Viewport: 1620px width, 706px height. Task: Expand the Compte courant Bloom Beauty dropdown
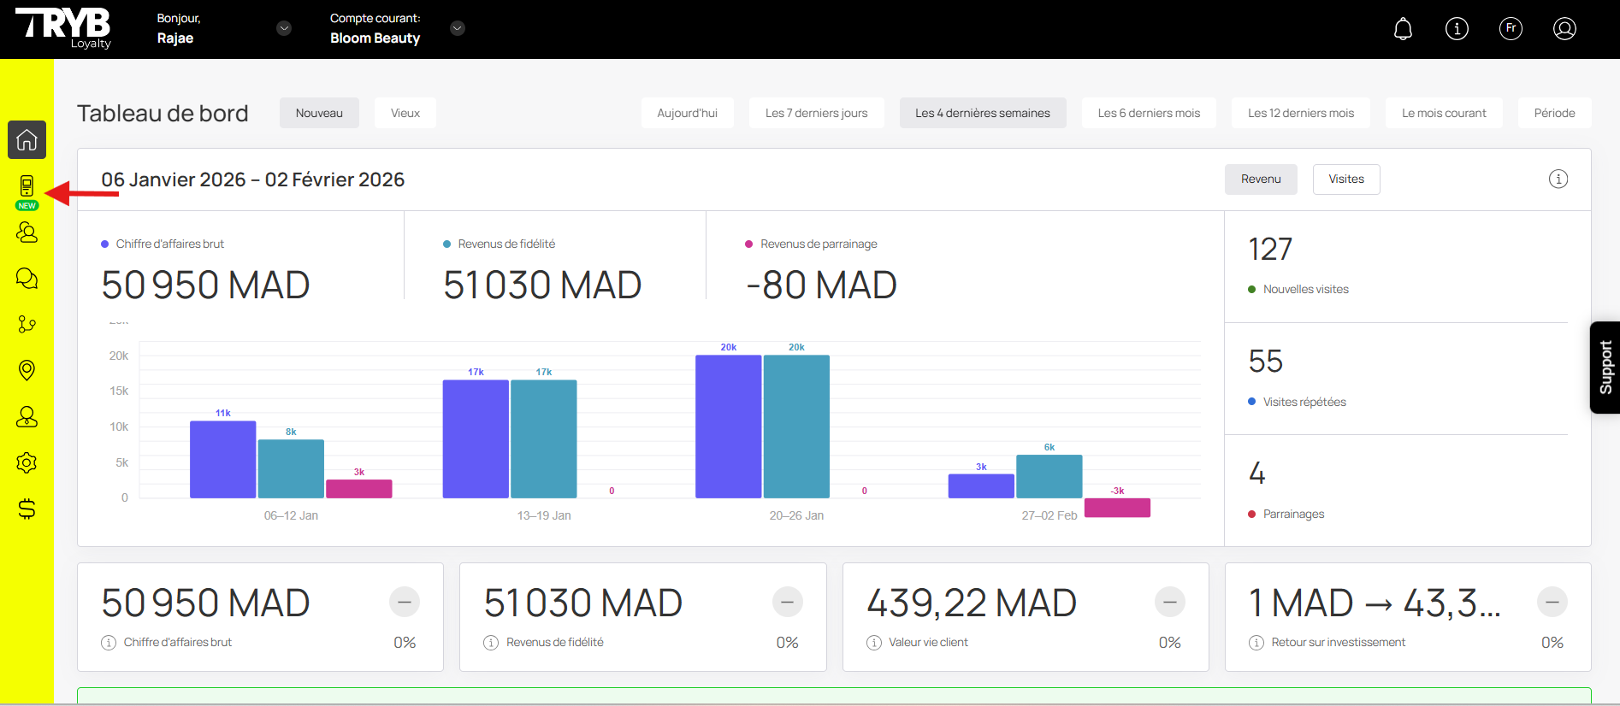(x=458, y=28)
